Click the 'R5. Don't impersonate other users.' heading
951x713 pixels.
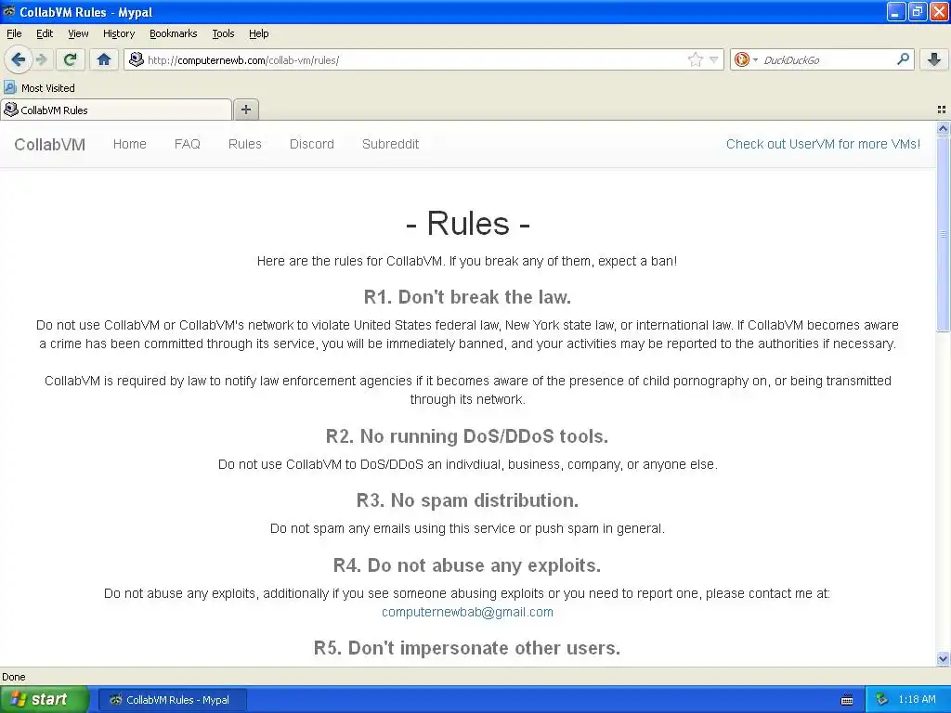pyautogui.click(x=467, y=648)
